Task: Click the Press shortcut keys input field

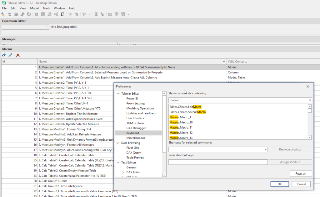Action: (218, 162)
